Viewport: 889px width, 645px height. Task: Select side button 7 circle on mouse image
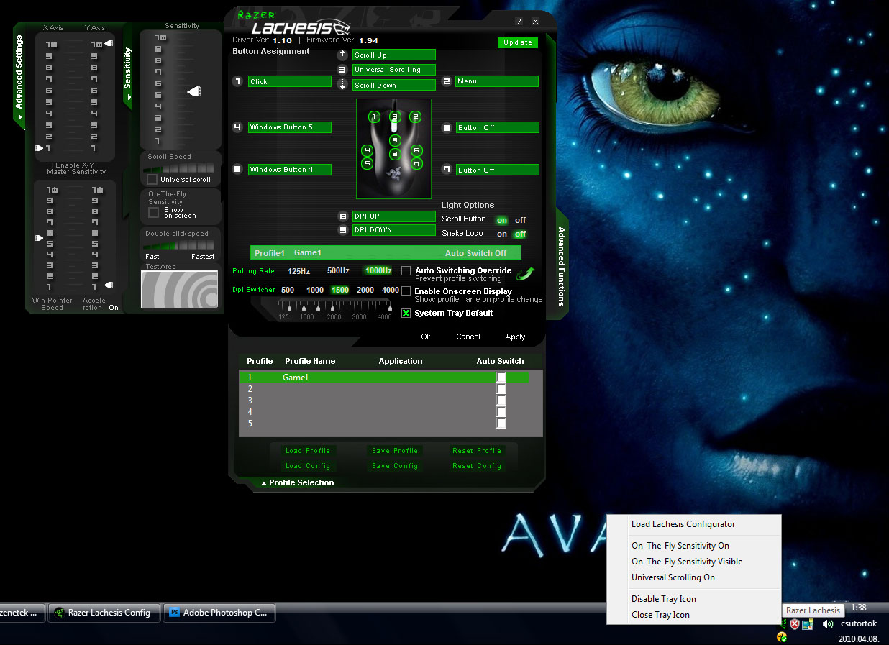click(416, 163)
